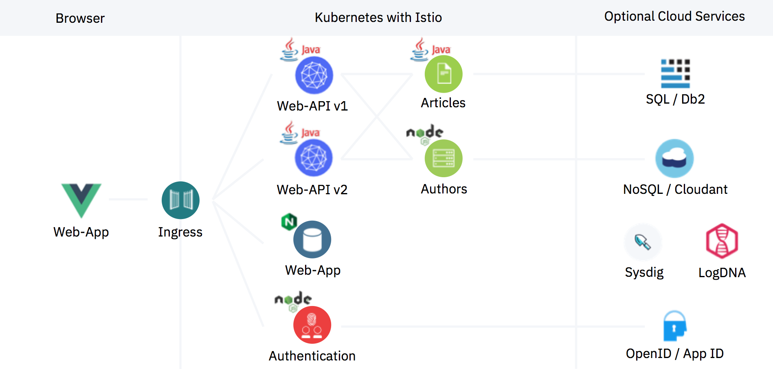Click the LogDNA hexagon icon
Screen dimensions: 773x369
pos(722,241)
